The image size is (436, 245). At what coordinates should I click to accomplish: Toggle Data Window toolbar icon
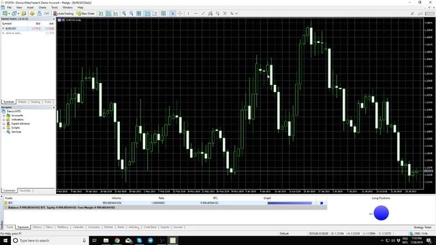pyautogui.click(x=32, y=14)
